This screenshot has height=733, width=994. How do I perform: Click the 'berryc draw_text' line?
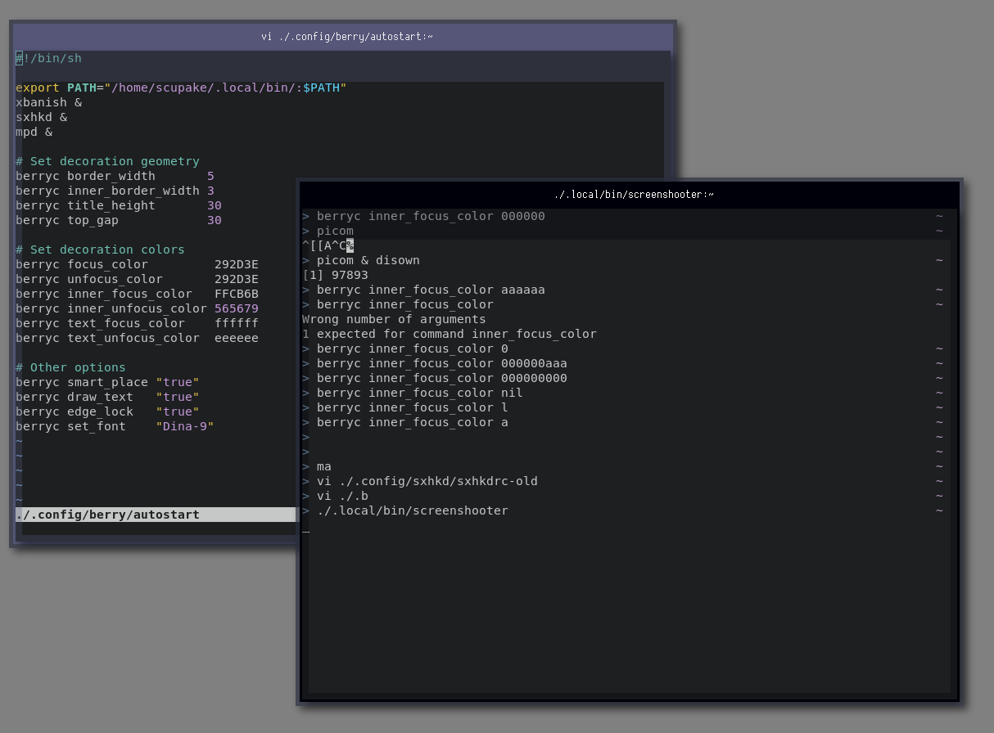[107, 397]
